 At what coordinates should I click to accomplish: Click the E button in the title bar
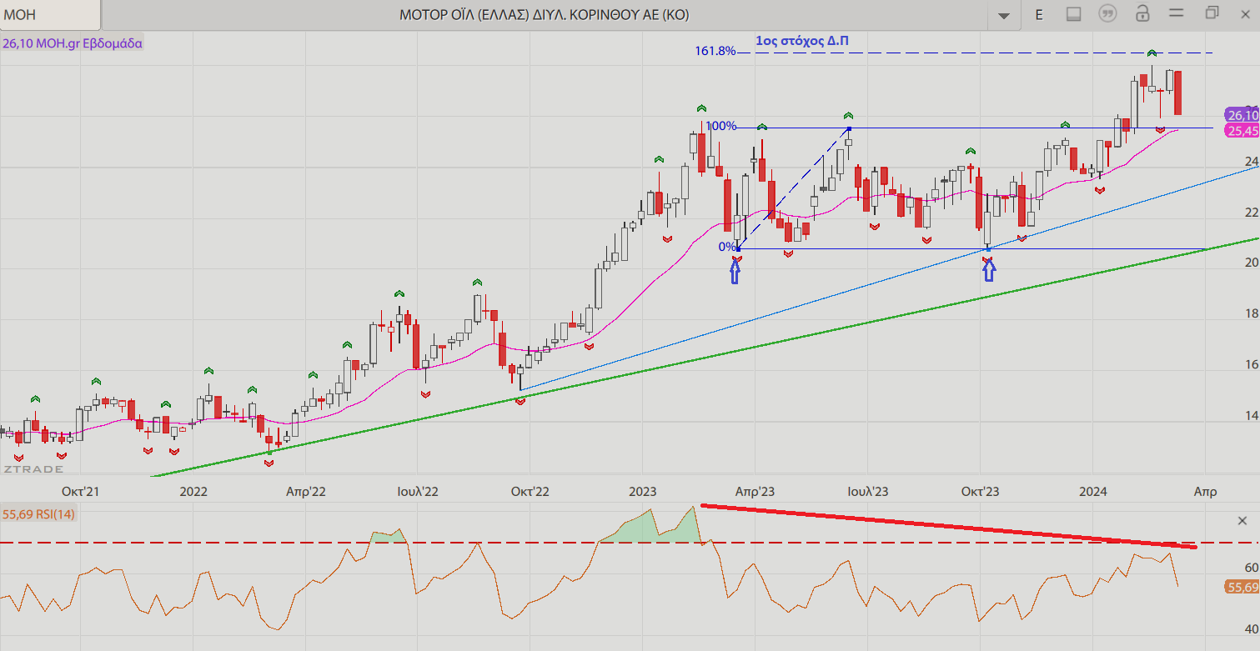1039,14
